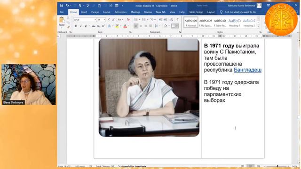Apply the Heading 1 style
The width and height of the screenshot is (301, 169).
234,23
